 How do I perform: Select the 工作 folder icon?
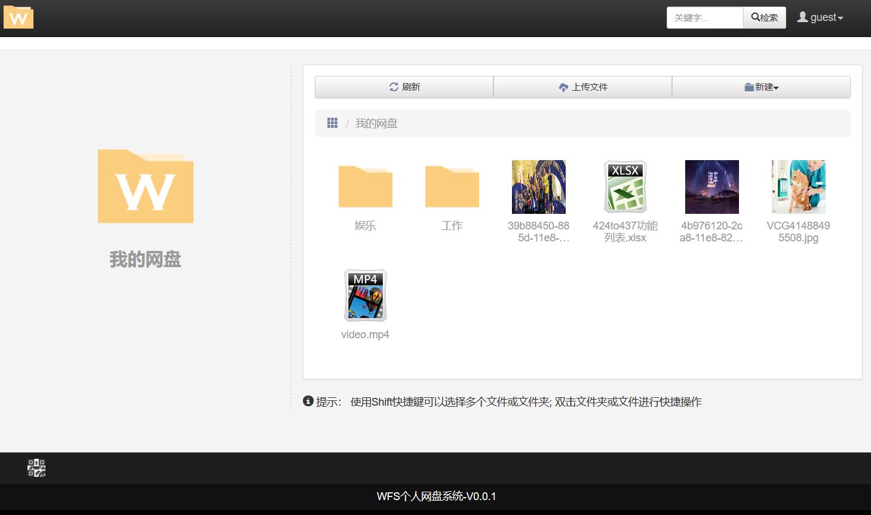point(452,187)
